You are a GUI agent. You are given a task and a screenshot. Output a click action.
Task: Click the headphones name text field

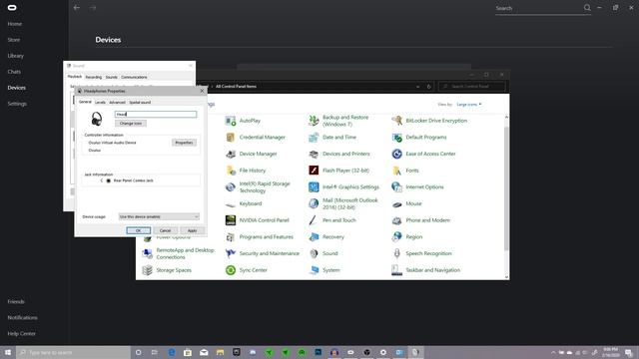coord(156,115)
